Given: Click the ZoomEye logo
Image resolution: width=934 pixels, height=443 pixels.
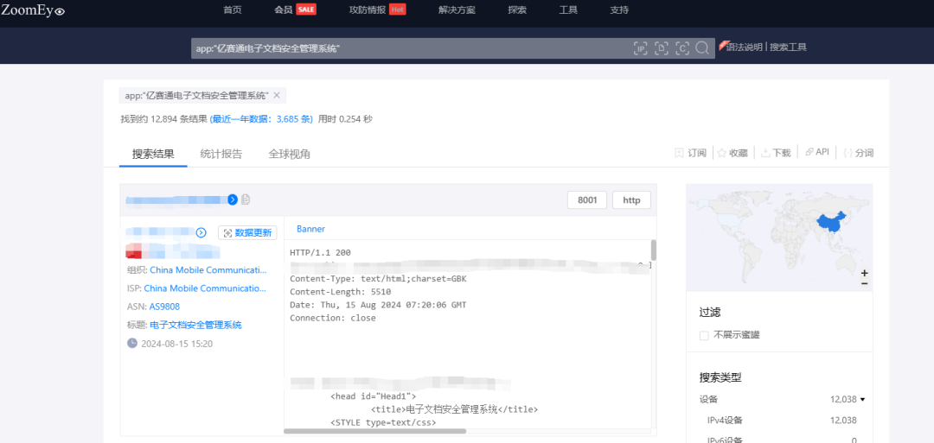Looking at the screenshot, I should (33, 9).
